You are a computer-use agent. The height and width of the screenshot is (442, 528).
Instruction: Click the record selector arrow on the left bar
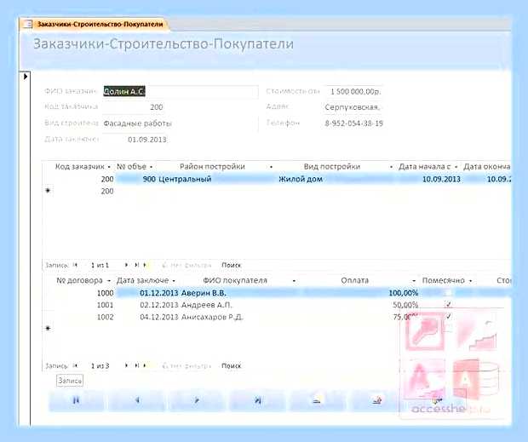click(26, 77)
